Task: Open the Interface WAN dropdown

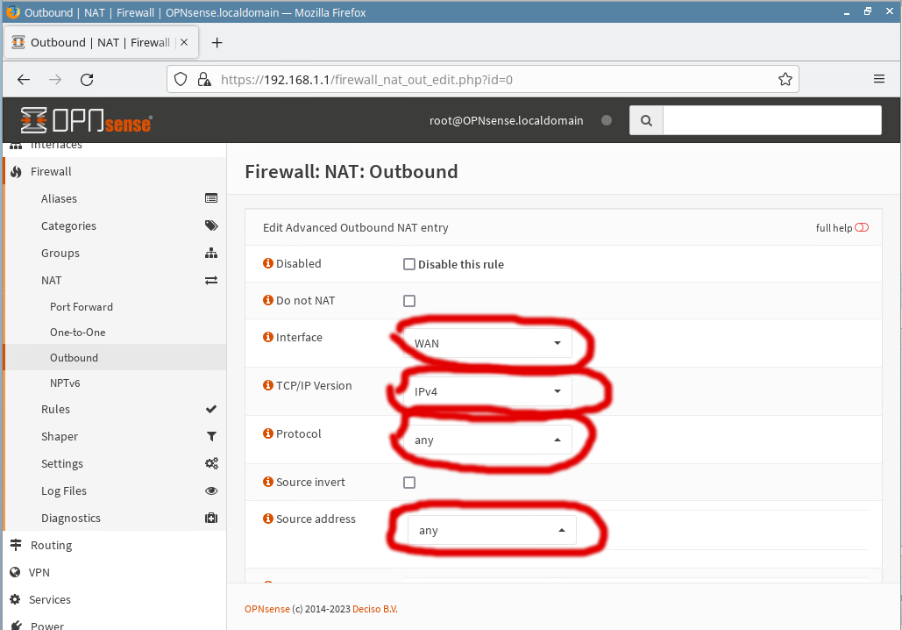Action: point(487,343)
